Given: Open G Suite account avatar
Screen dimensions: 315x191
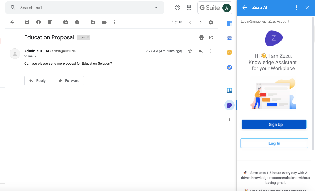Looking at the screenshot, I should [227, 8].
